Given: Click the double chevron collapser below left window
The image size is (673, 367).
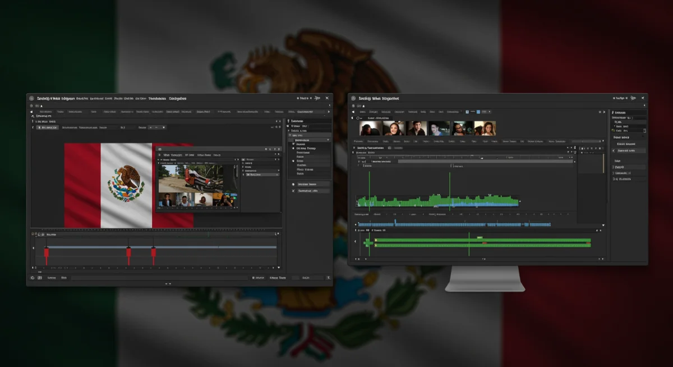Looking at the screenshot, I should 168,284.
